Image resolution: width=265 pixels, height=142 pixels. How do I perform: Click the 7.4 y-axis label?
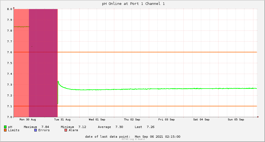pos(10,74)
